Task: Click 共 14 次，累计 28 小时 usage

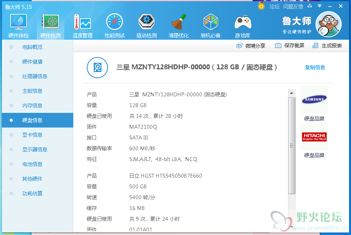Action: pyautogui.click(x=156, y=116)
